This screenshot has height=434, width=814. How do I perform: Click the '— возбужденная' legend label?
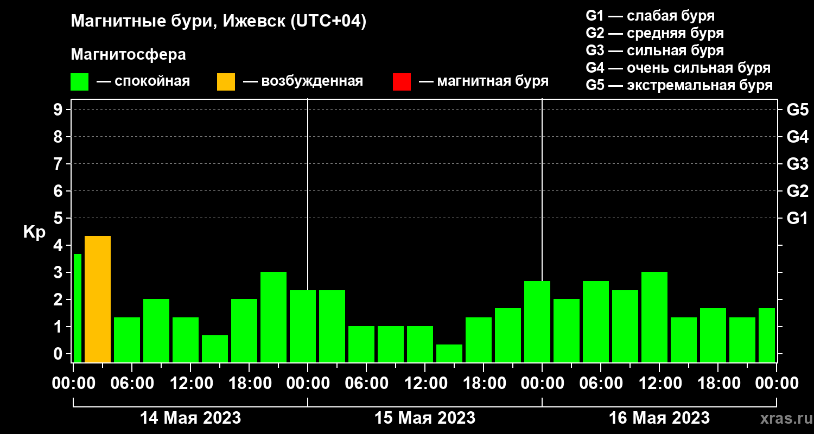click(x=303, y=82)
